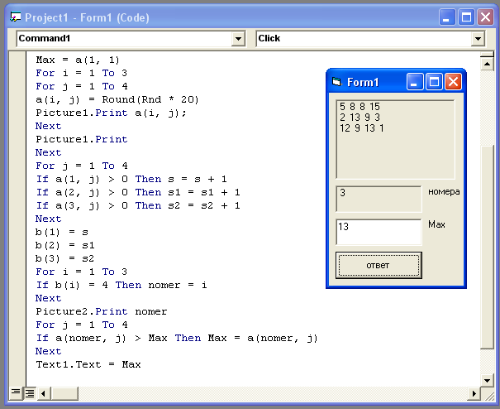Screen dimensions: 500x409
Task: Click Full Module View icon at bottom left
Action: point(30,393)
